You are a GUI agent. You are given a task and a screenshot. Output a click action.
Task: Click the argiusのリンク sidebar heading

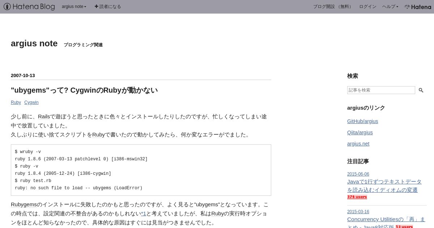pos(366,108)
